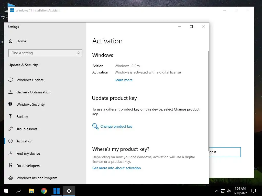Open the Windows Start menu
262x196 pixels.
point(6,191)
